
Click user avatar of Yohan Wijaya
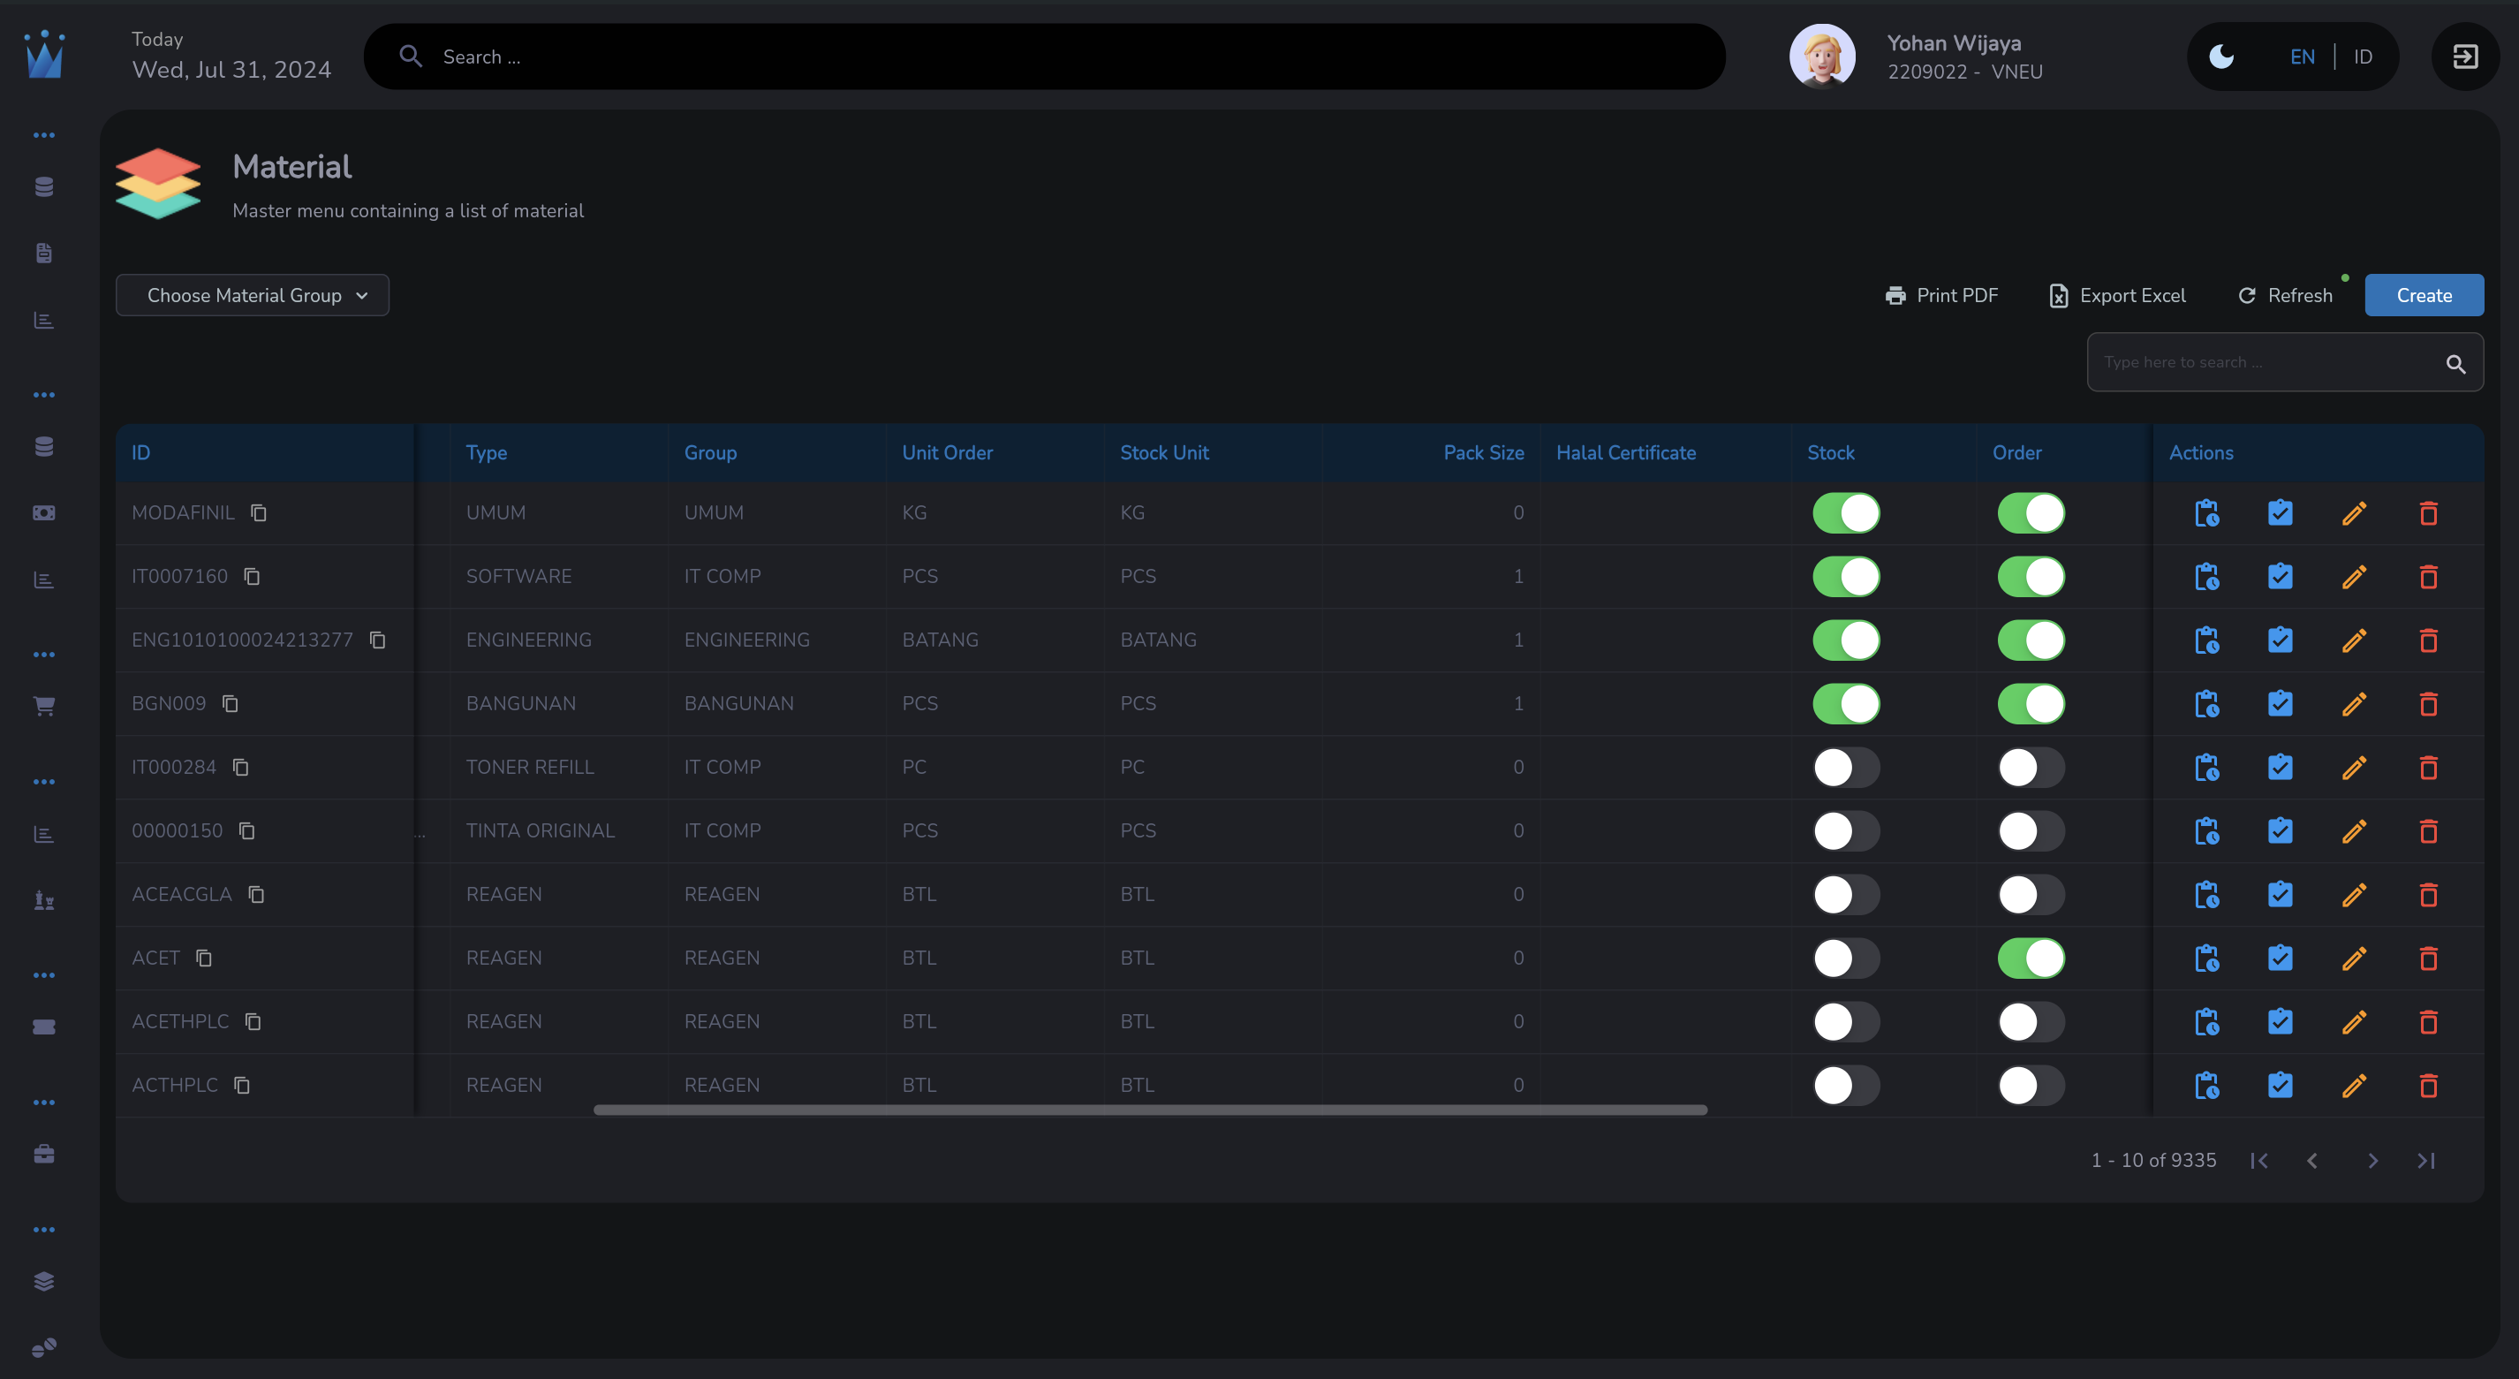point(1822,57)
